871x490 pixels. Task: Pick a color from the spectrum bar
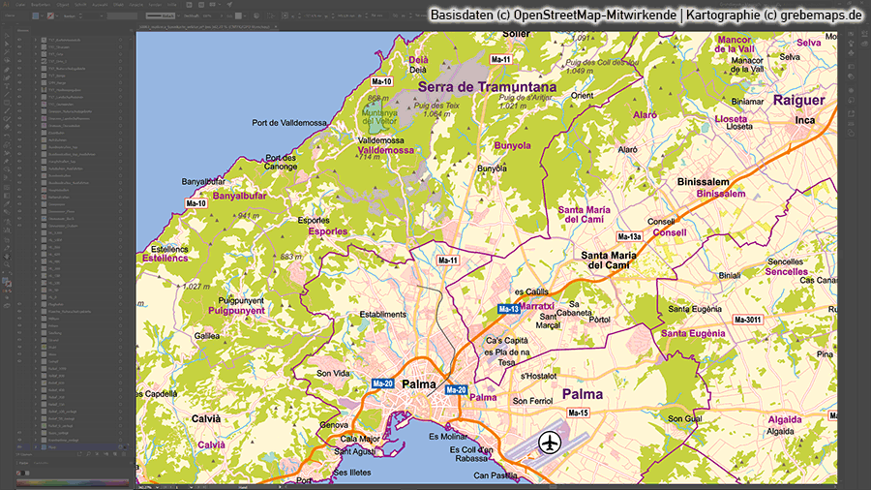pyautogui.click(x=68, y=481)
